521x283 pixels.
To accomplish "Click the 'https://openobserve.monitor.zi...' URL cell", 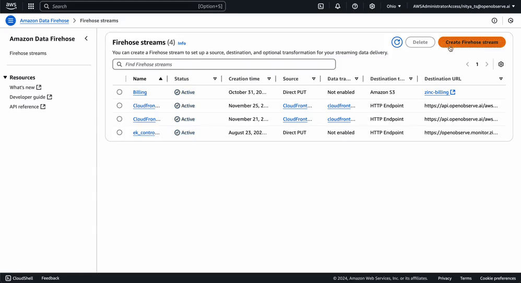I will pos(461,132).
